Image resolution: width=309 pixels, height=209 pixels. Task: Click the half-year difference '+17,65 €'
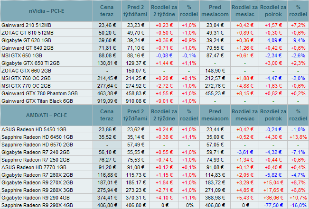(273, 190)
